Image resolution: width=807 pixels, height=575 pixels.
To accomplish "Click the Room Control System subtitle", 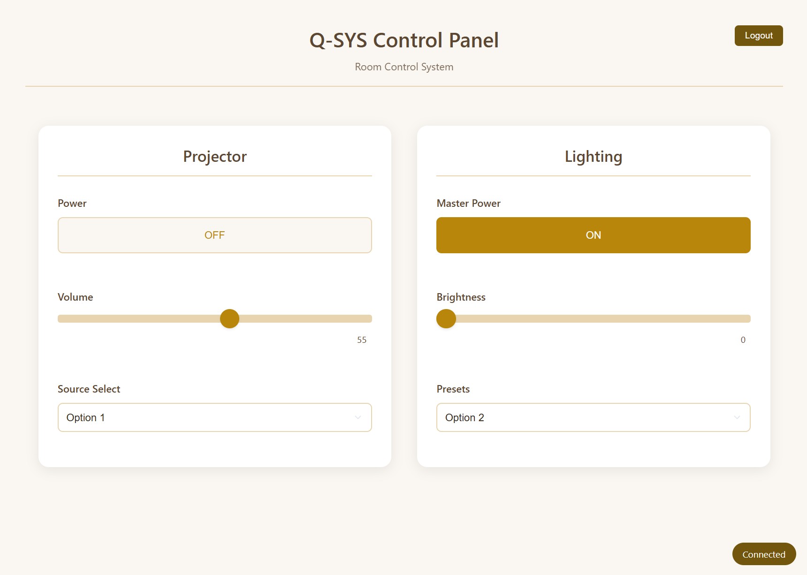I will 403,67.
